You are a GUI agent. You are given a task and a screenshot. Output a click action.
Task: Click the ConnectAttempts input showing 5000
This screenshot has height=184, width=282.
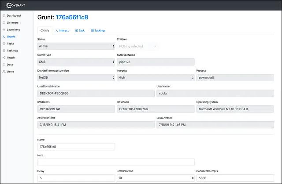click(235, 178)
